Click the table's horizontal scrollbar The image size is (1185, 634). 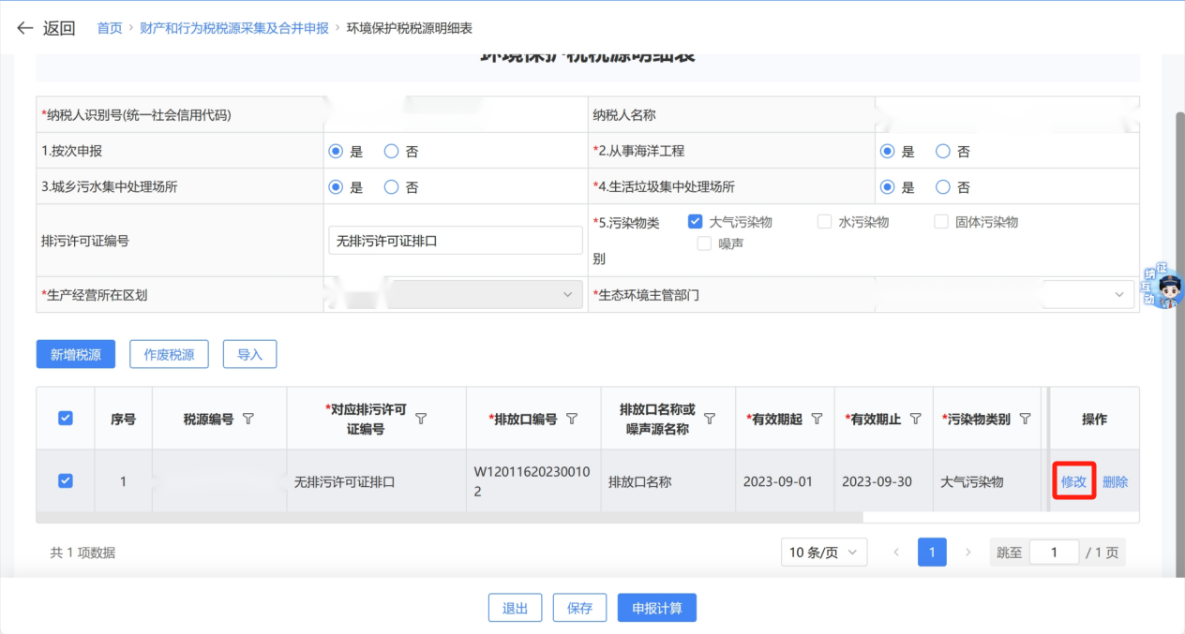(450, 517)
